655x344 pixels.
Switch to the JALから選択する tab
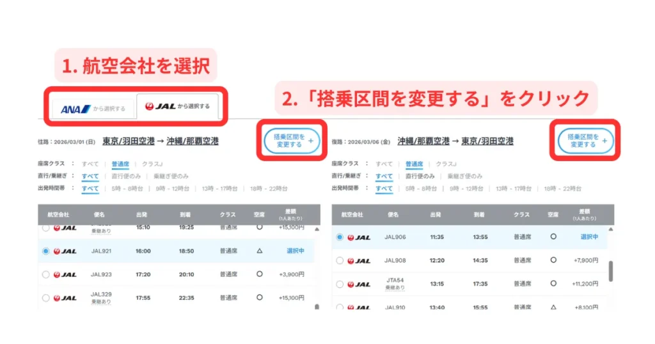click(x=178, y=106)
